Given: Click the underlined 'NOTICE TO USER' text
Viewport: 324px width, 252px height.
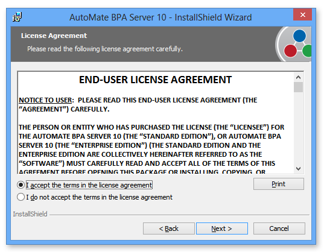Looking at the screenshot, I should click(45, 100).
